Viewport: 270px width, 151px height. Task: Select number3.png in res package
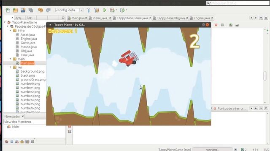point(30,96)
